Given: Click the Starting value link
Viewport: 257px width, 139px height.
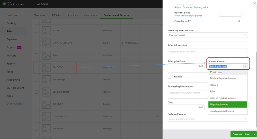Looking at the screenshot, I should 201,7.
